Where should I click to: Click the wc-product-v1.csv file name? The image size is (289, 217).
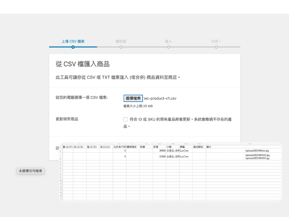click(160, 98)
